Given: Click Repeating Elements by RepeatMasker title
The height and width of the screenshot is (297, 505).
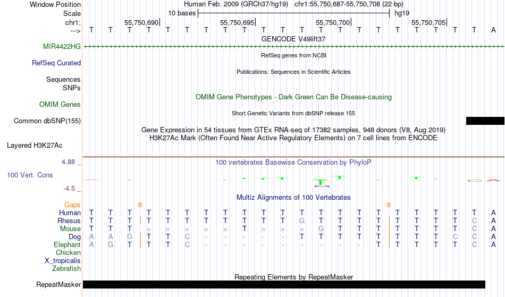Looking at the screenshot, I should 293,277.
